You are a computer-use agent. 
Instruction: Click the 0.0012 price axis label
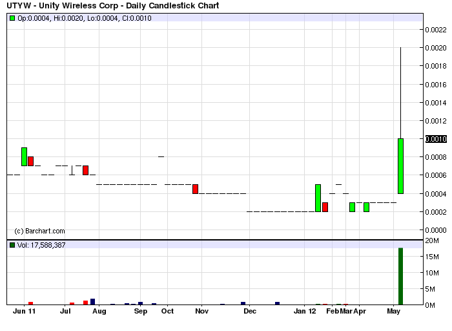pos(436,121)
